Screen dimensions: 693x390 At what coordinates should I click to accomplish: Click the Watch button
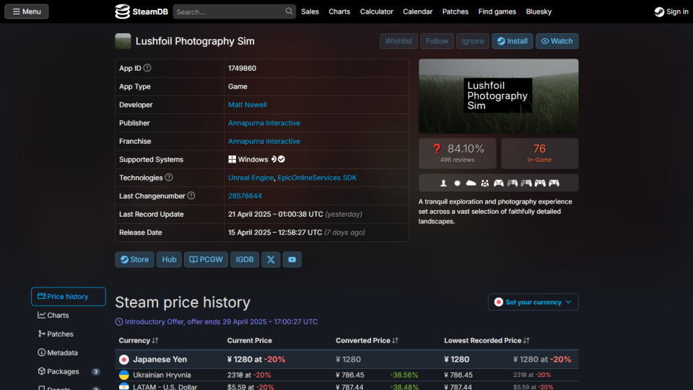(557, 41)
